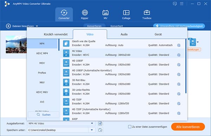Select the Konvertiert tab
211x136 pixels.
point(116,26)
